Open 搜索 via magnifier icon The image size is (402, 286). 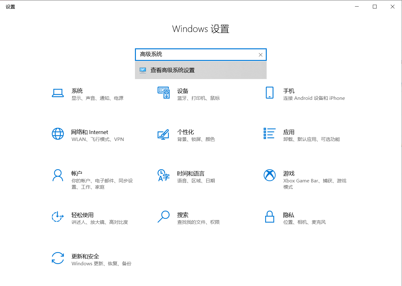click(x=163, y=217)
